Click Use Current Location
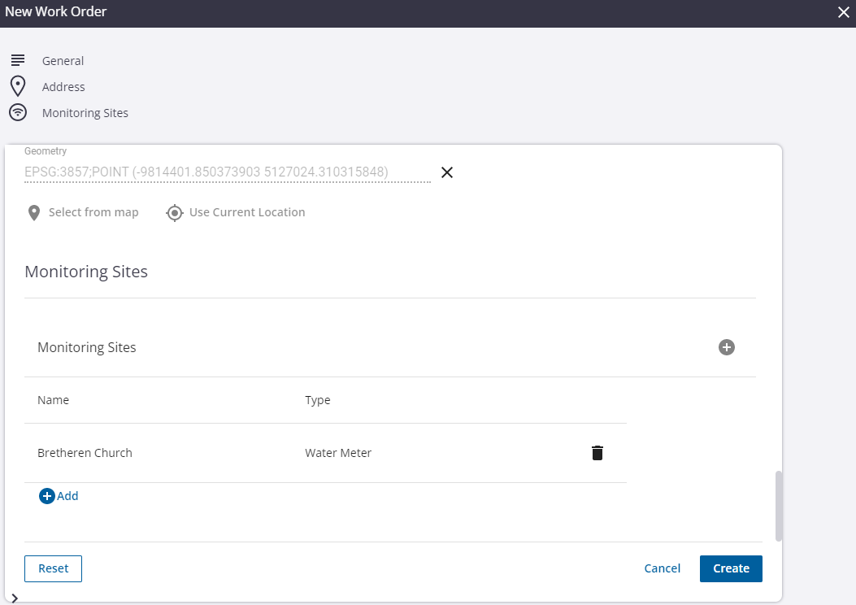 [247, 212]
